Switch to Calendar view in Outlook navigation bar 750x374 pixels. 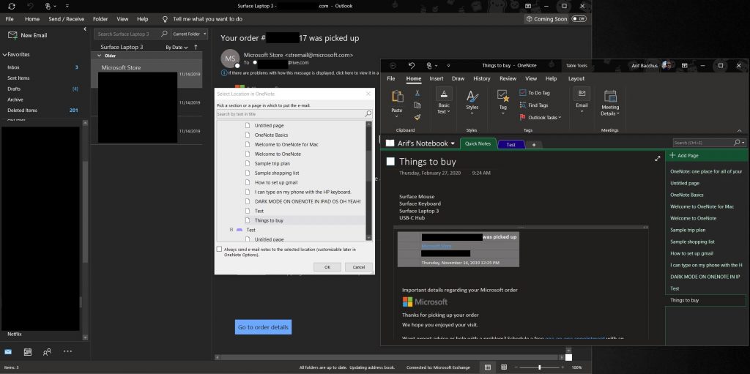(28, 352)
